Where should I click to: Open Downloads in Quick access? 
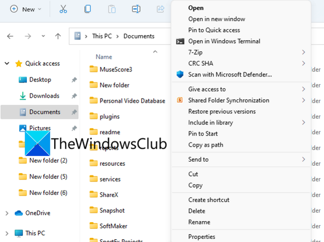pos(44,96)
